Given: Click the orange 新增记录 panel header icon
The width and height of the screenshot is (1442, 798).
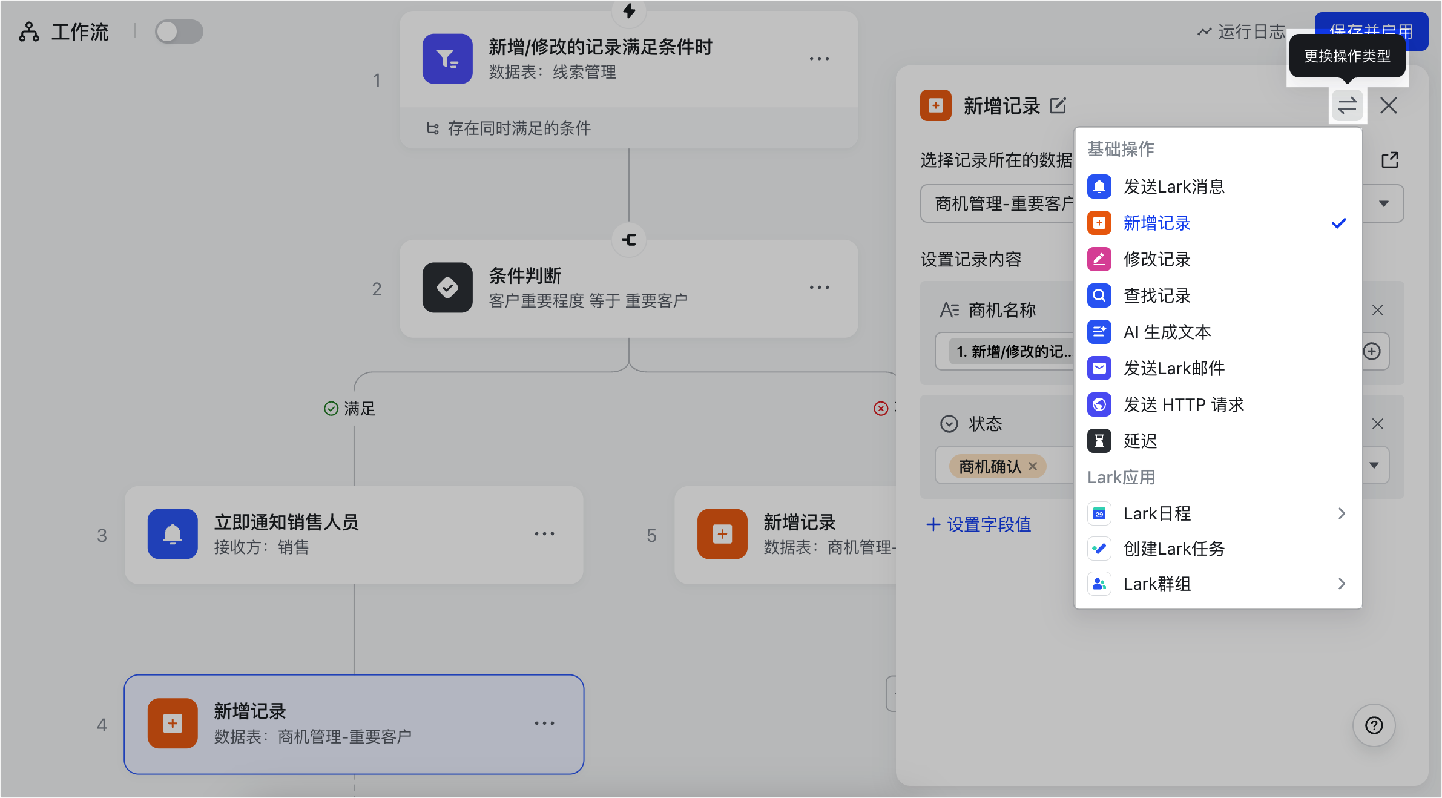Looking at the screenshot, I should click(x=936, y=106).
